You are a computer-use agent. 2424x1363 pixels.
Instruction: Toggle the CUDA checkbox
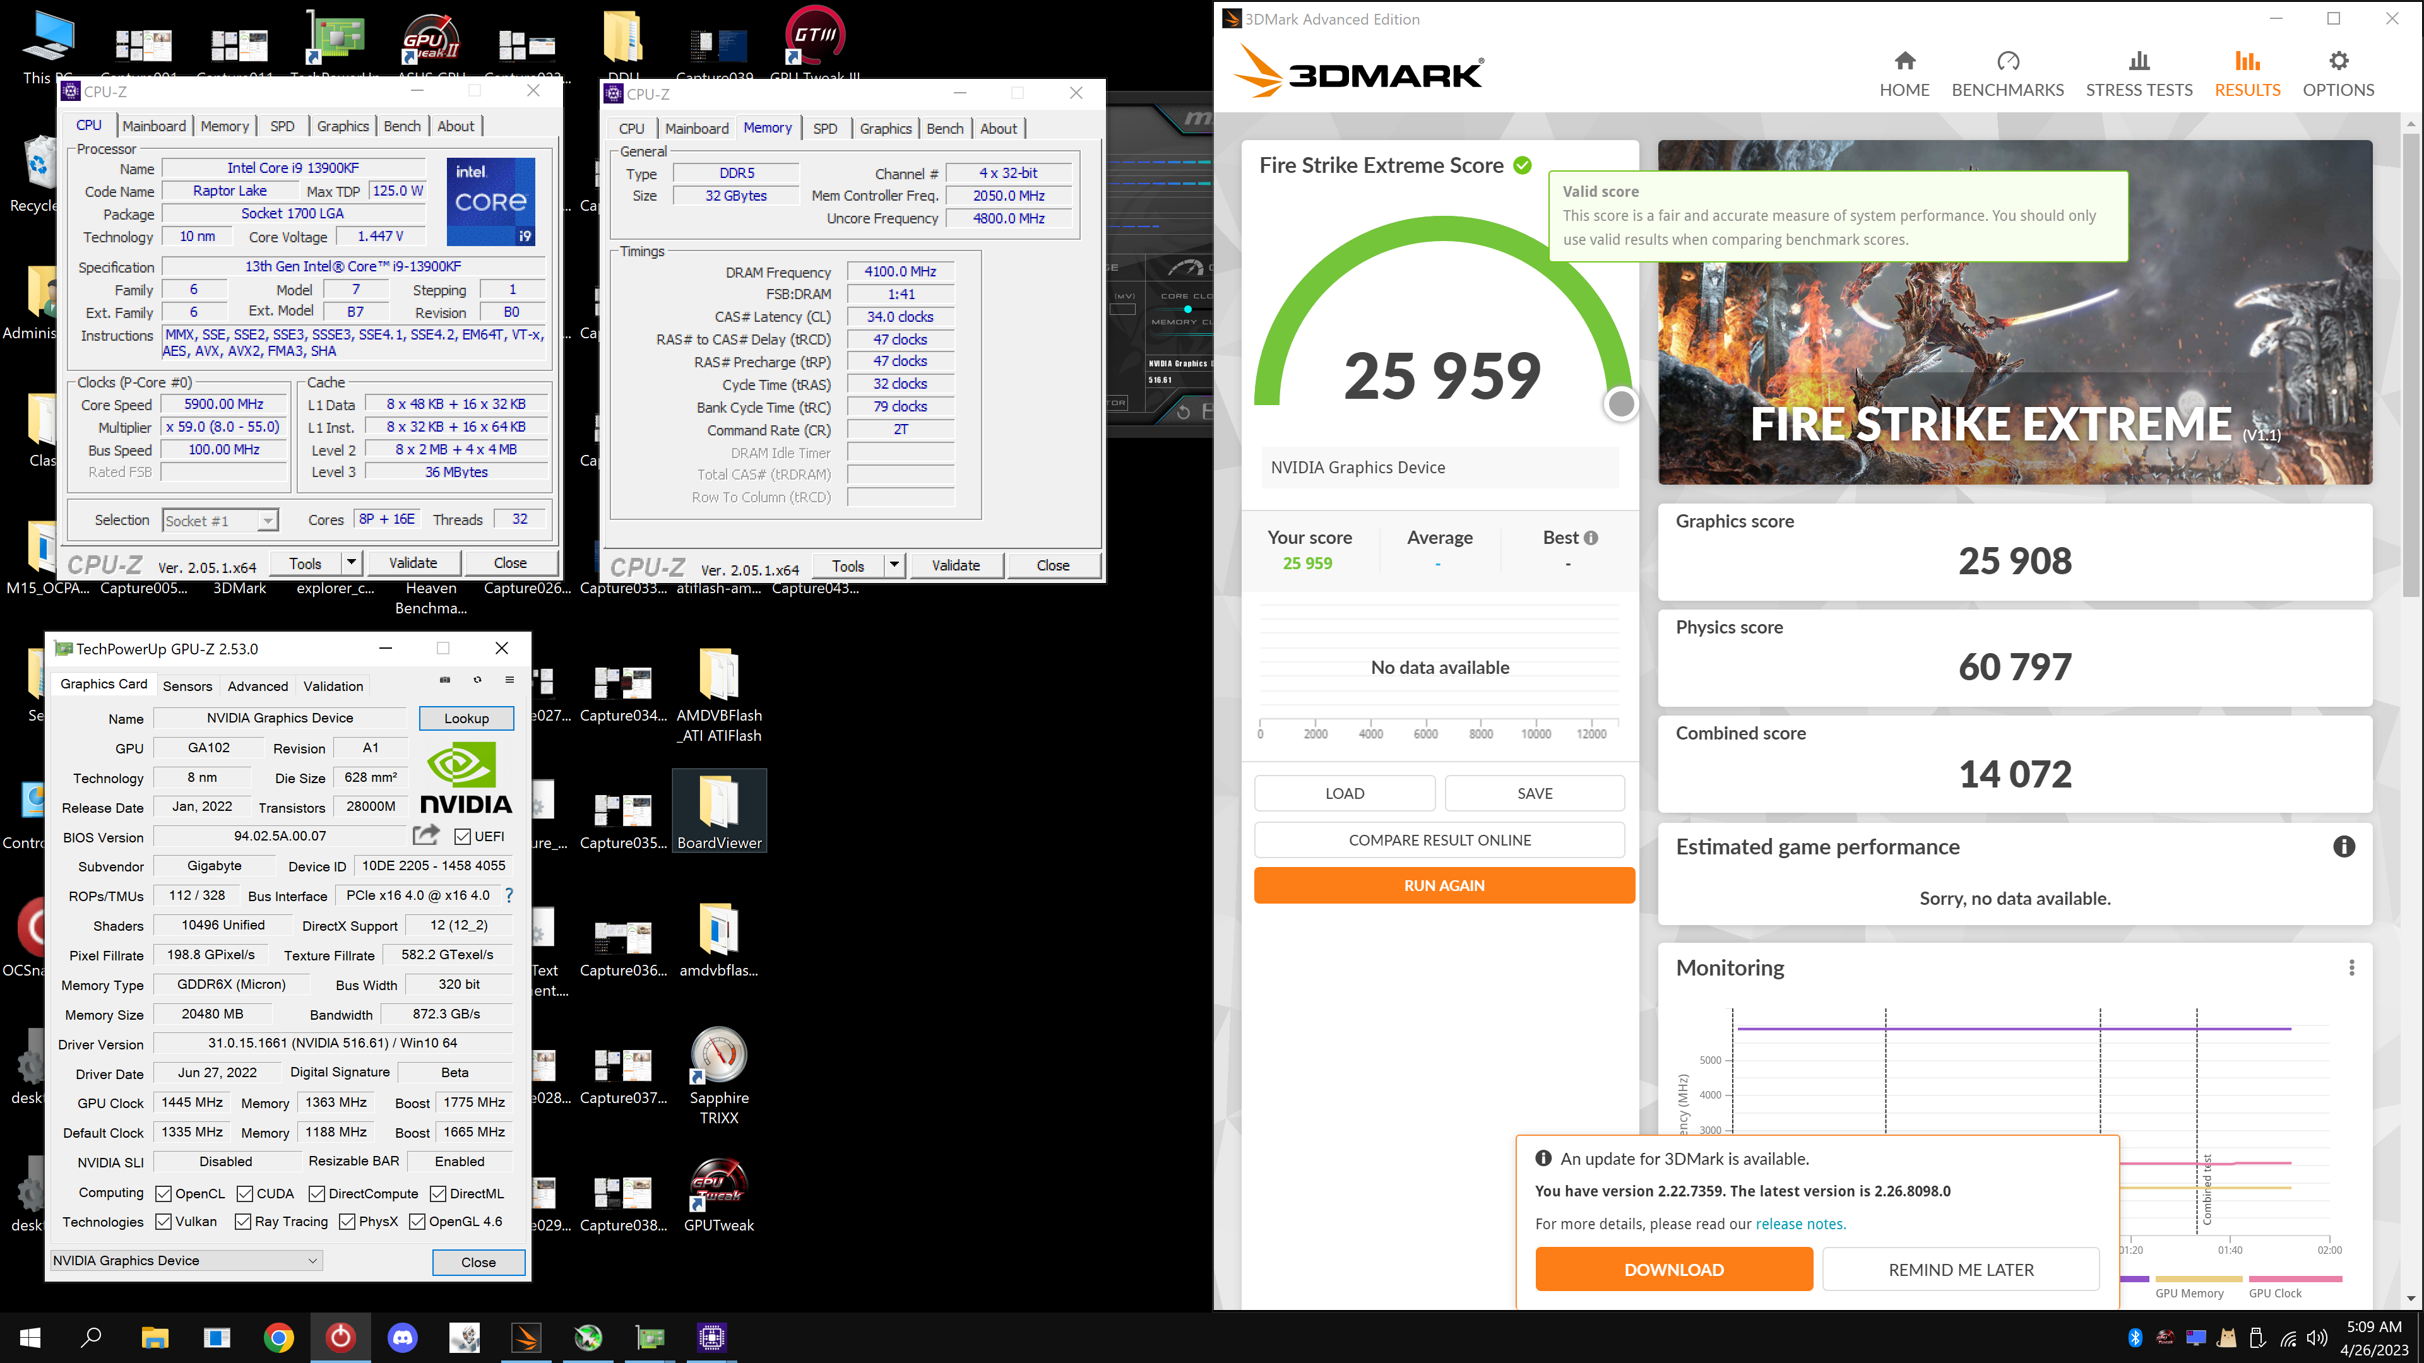pos(245,1194)
